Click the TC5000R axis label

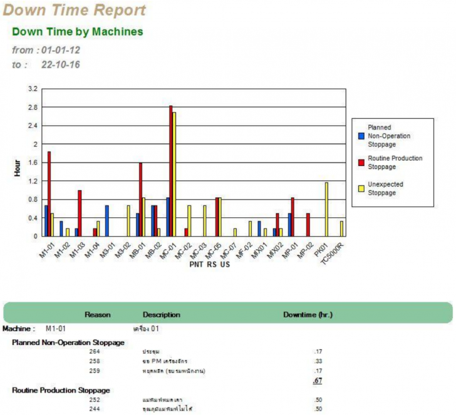pos(332,254)
